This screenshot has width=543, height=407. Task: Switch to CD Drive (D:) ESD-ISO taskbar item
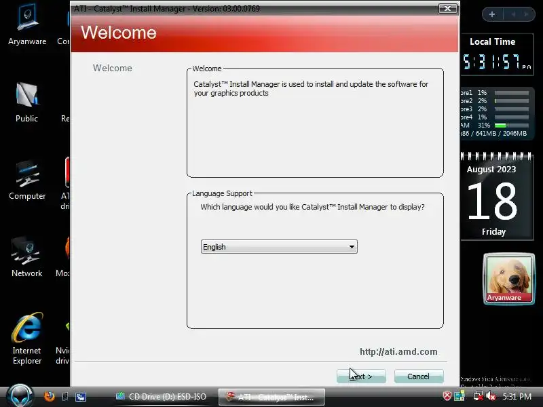click(162, 397)
